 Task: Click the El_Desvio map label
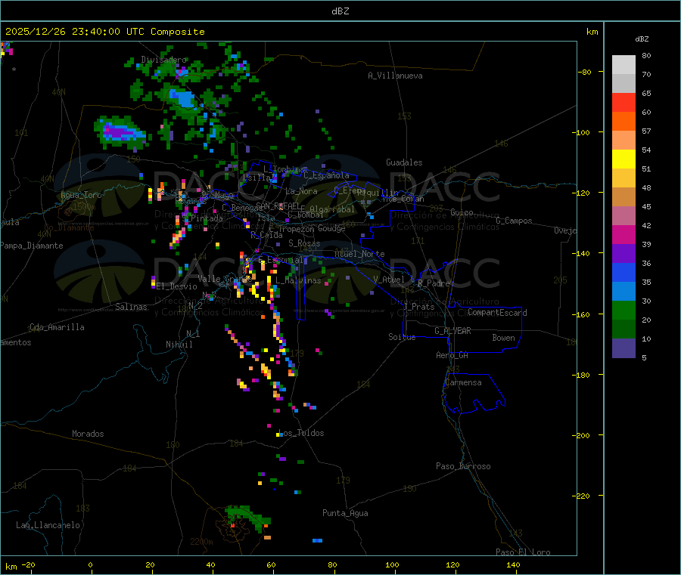pyautogui.click(x=176, y=286)
